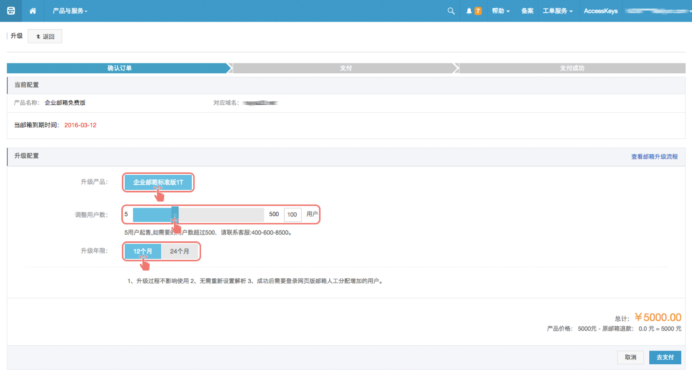The image size is (692, 391).
Task: Click the user count slider handle
Action: tap(175, 214)
